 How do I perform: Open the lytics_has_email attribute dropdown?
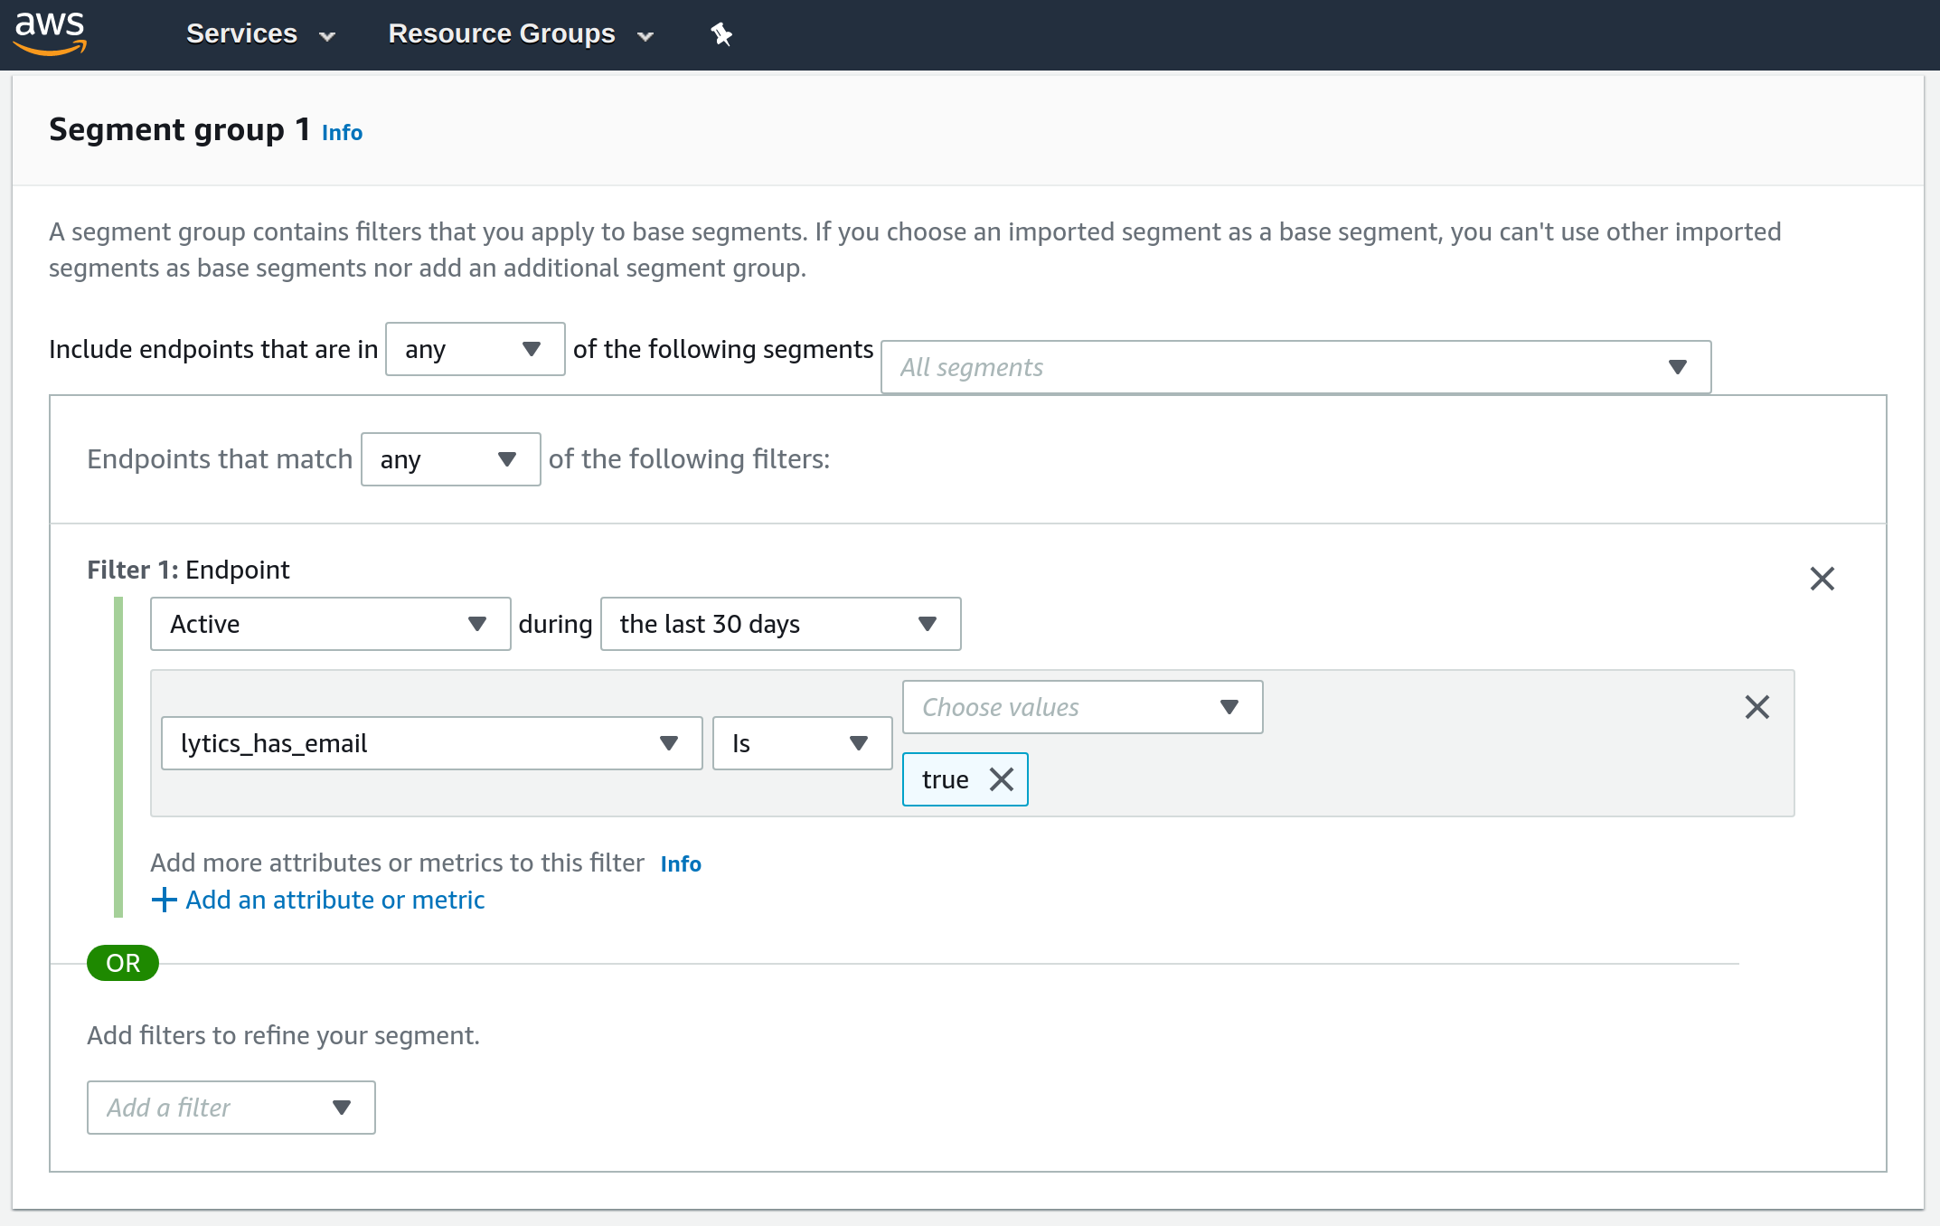pyautogui.click(x=431, y=743)
